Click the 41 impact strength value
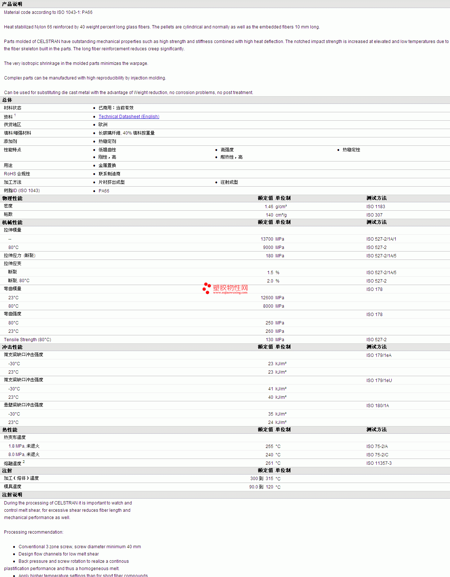The height and width of the screenshot is (577, 450). [271, 389]
